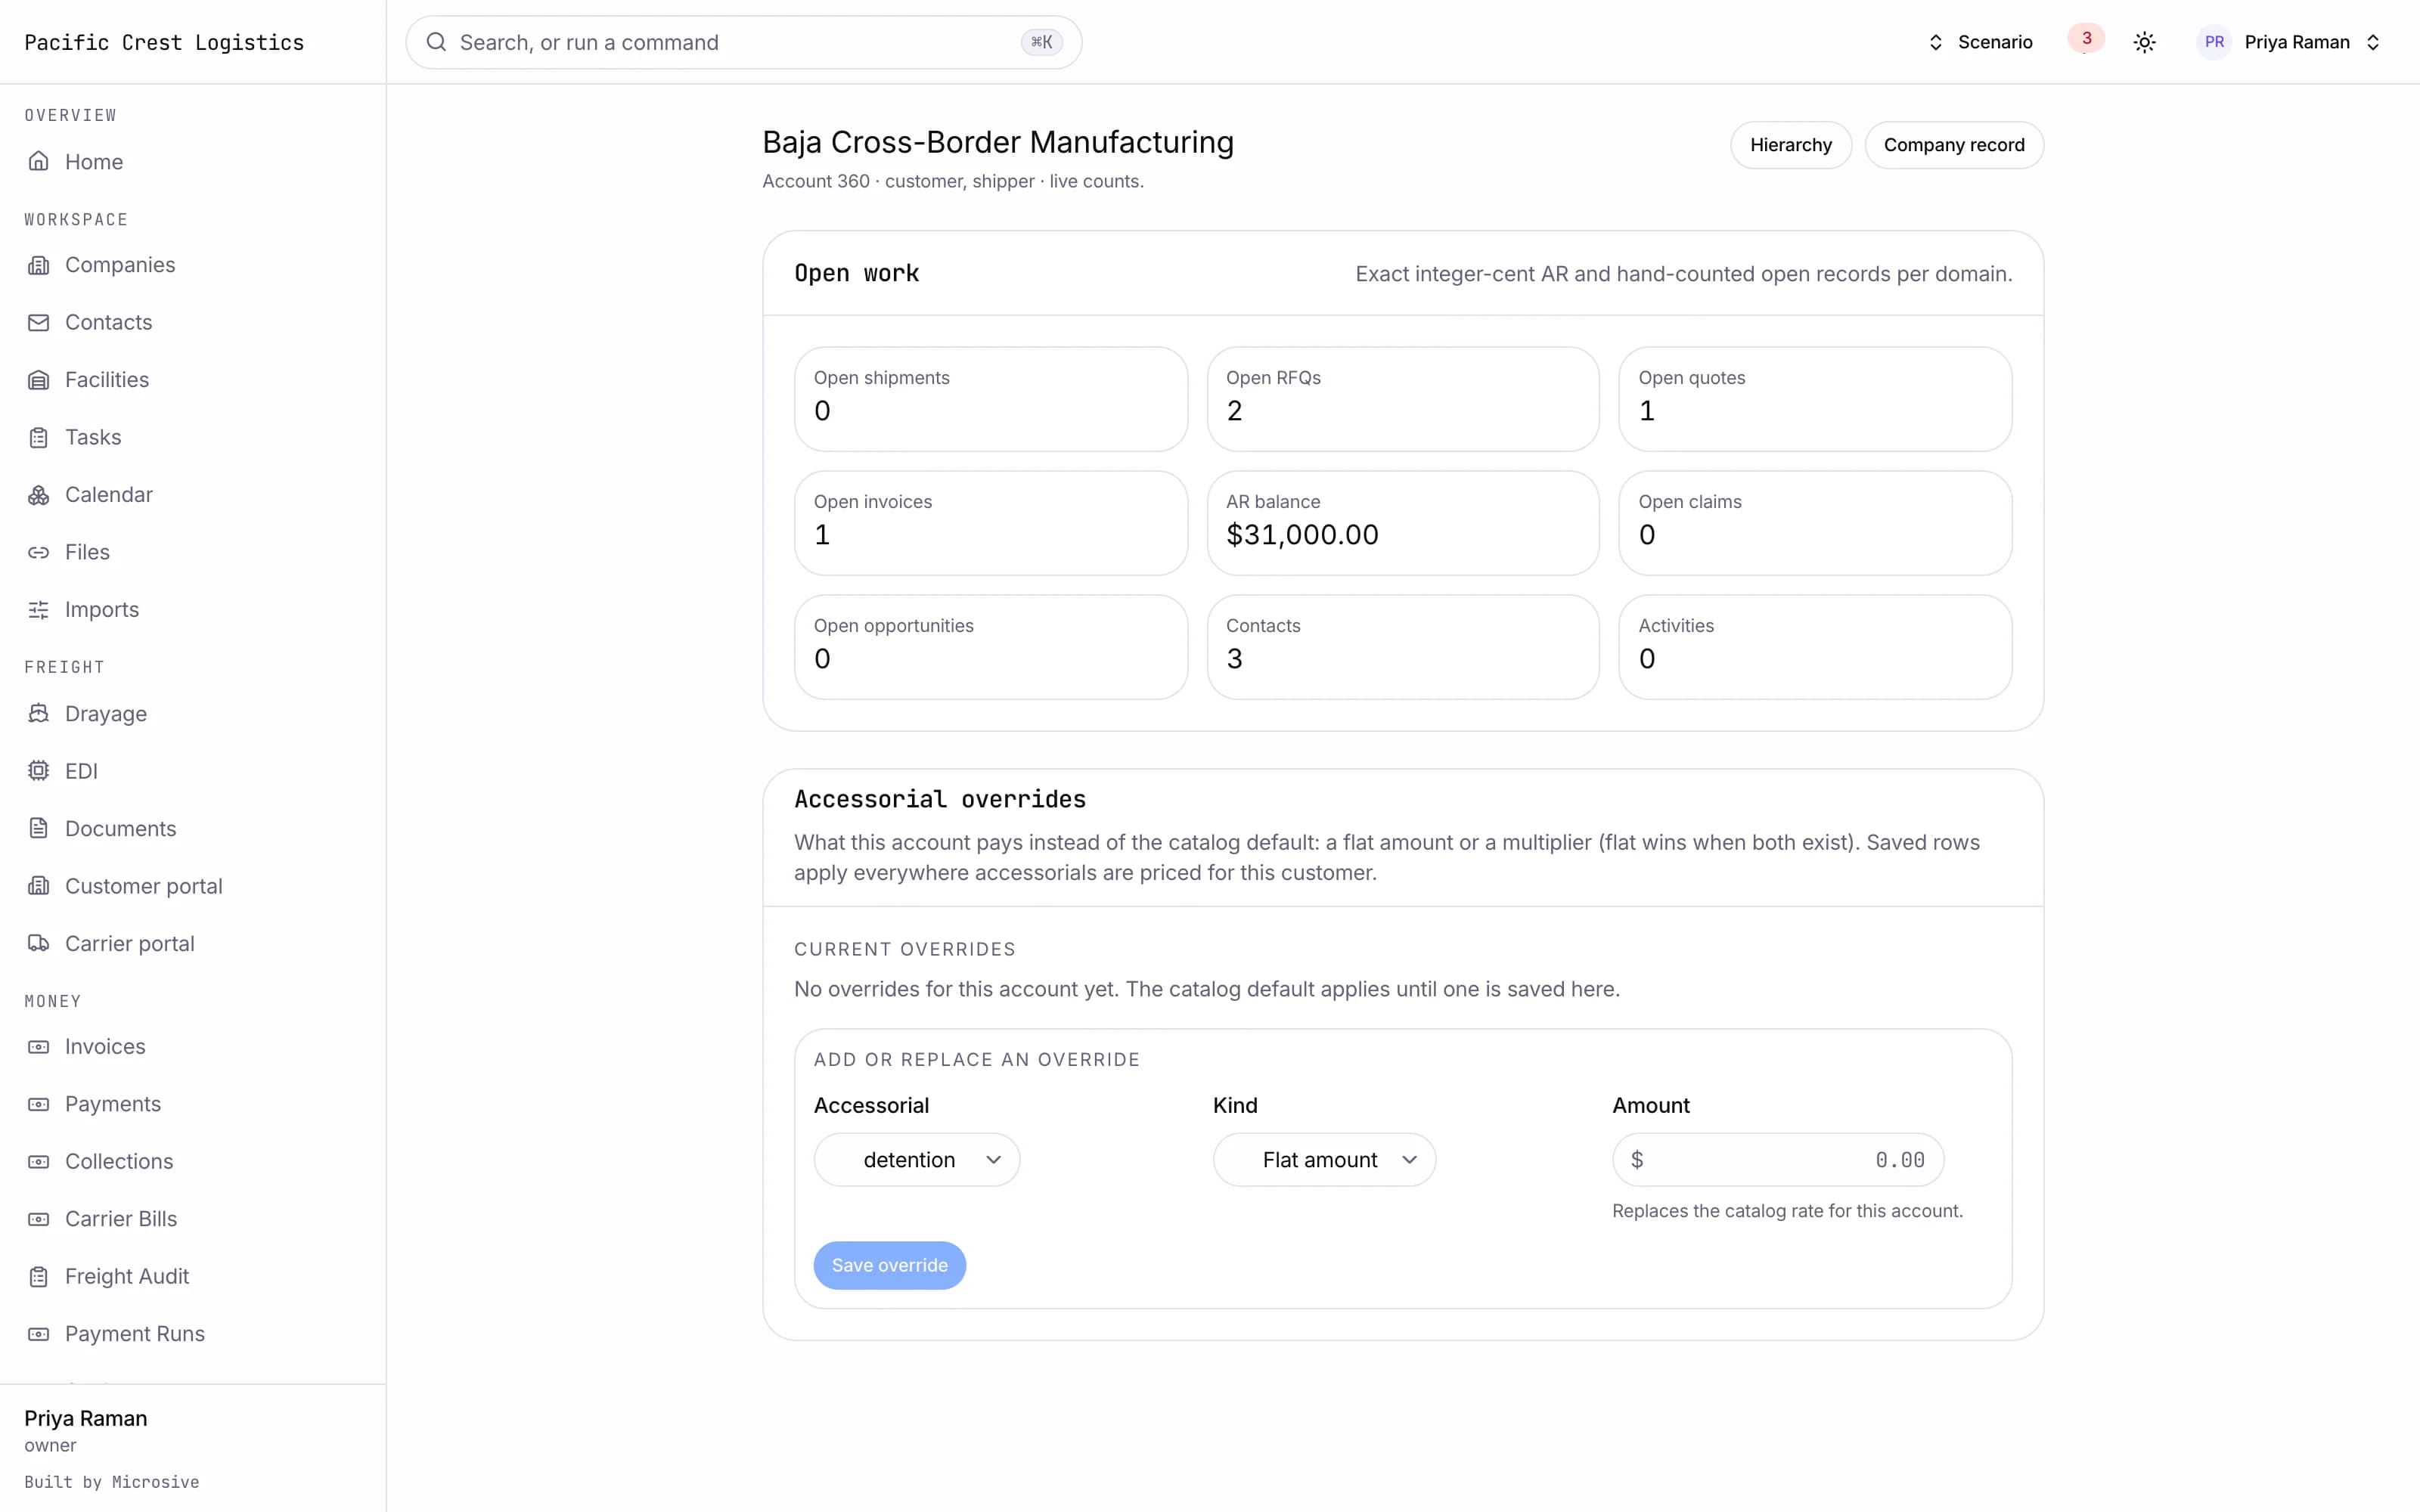Click the Calendar icon in sidebar
This screenshot has height=1512, width=2420.
click(x=38, y=495)
